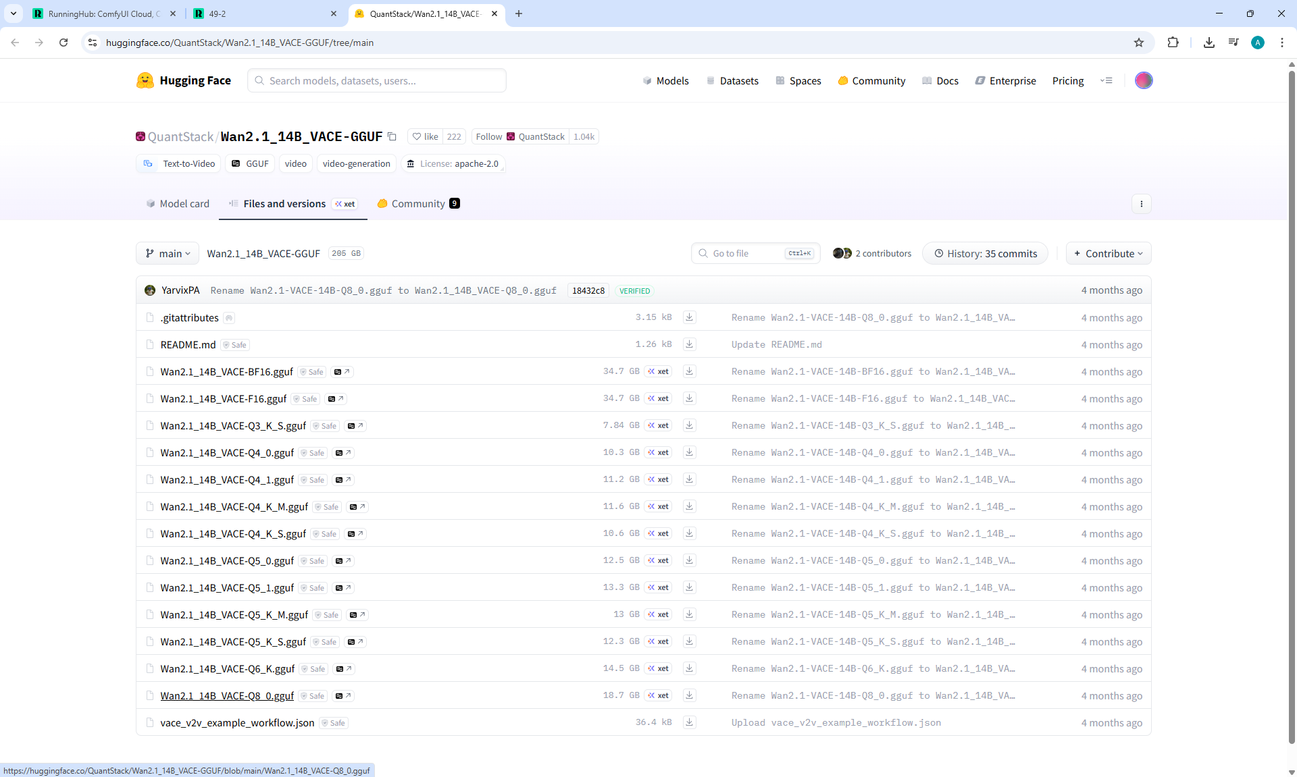Expand the navigation more-options menu
Image resolution: width=1297 pixels, height=777 pixels.
(x=1106, y=80)
